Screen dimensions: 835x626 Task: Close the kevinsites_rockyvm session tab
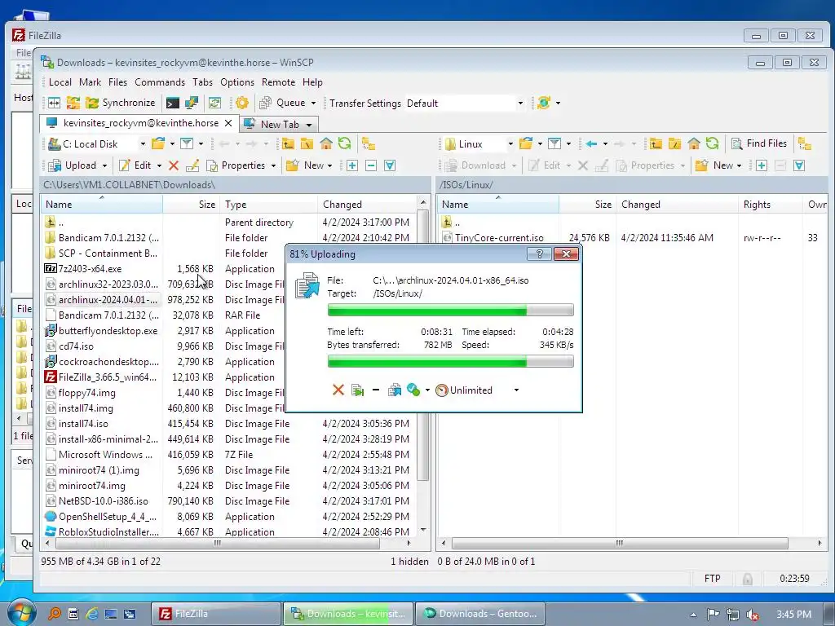[x=228, y=123]
